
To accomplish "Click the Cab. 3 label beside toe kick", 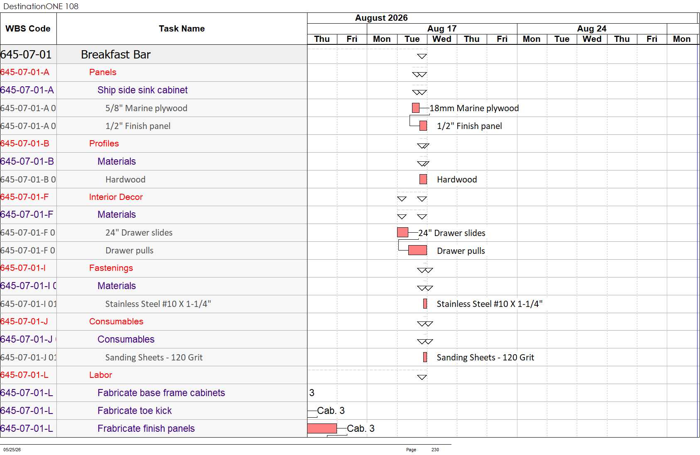I will click(x=331, y=411).
